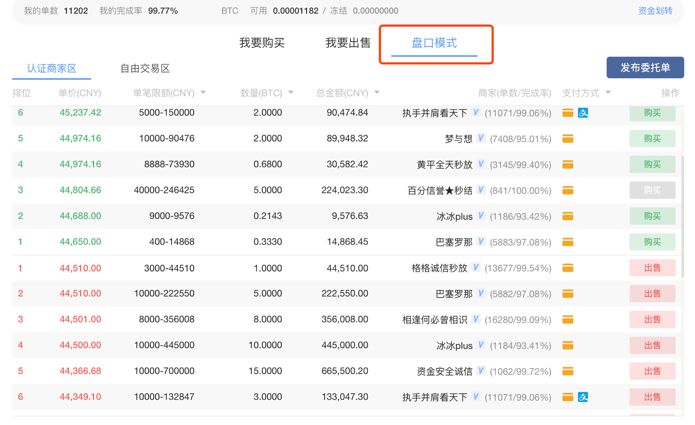Click verified V badge next to 格格诚信秒放
Viewport: 695px width, 425px height.
pyautogui.click(x=476, y=268)
